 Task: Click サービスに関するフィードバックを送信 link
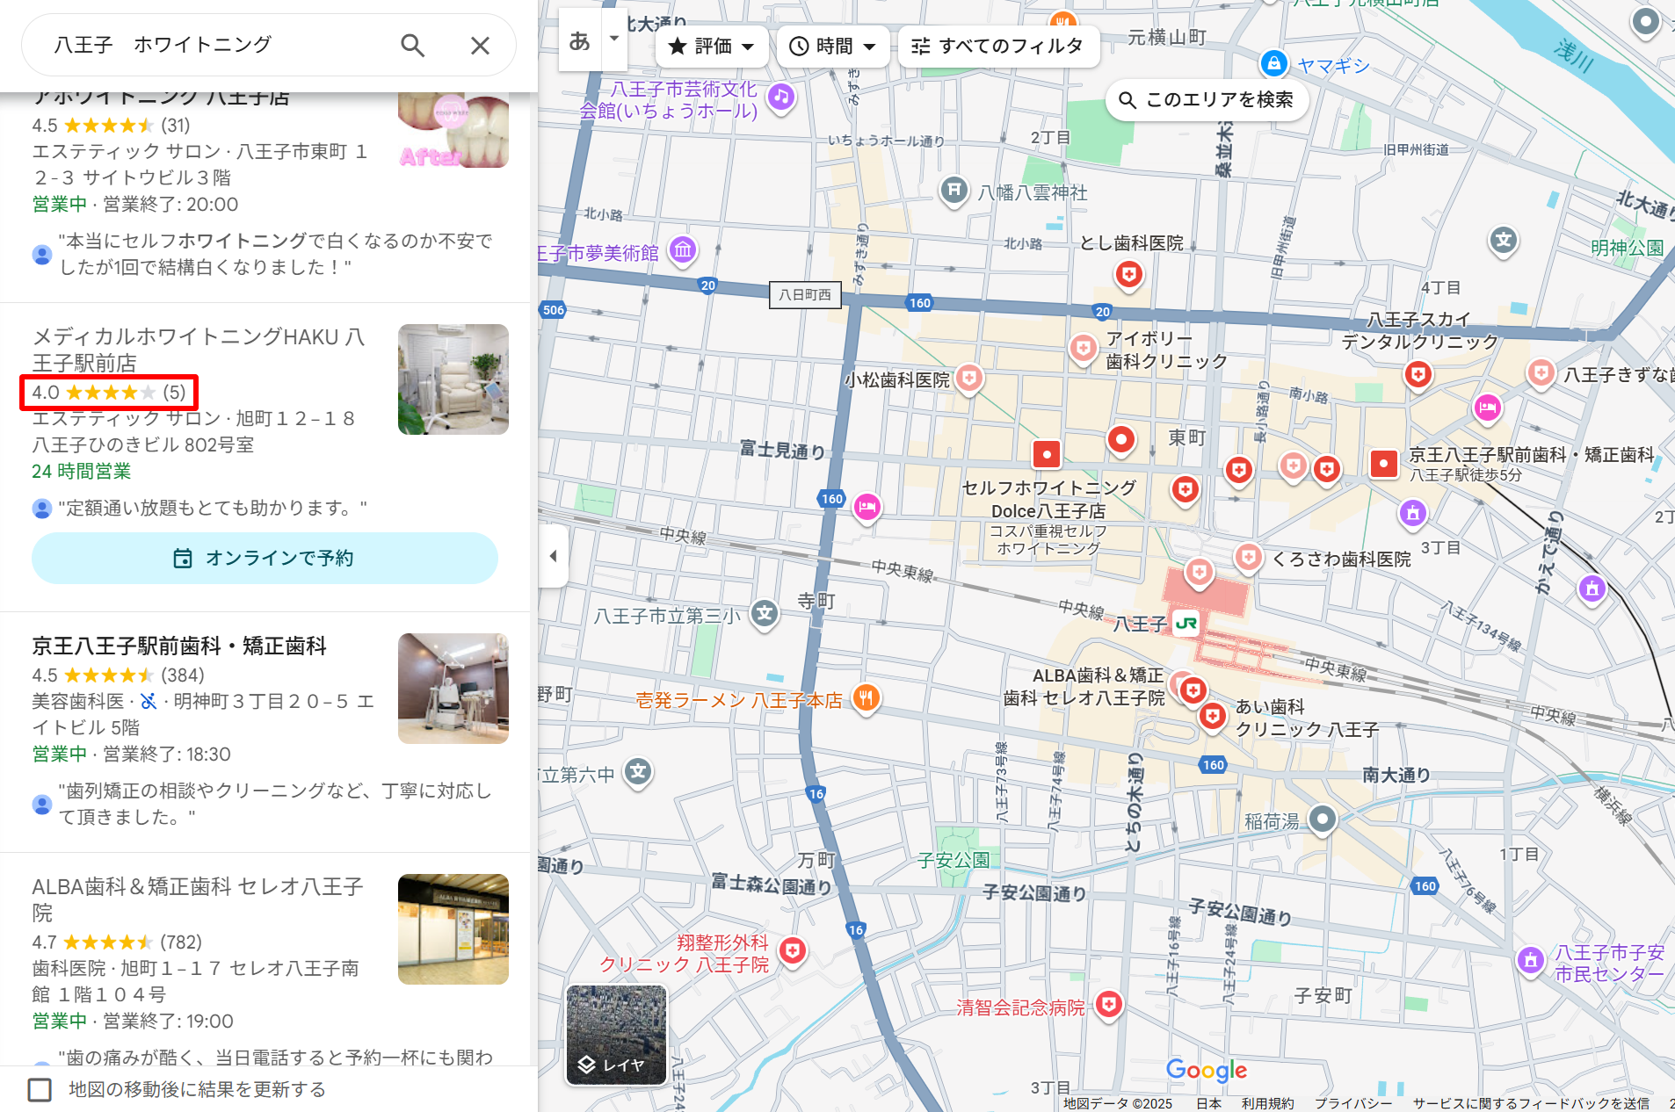tap(1531, 1103)
